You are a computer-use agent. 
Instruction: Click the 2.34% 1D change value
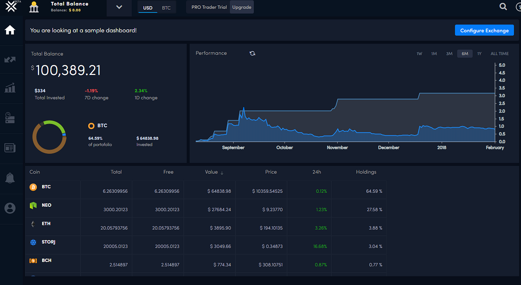click(141, 91)
